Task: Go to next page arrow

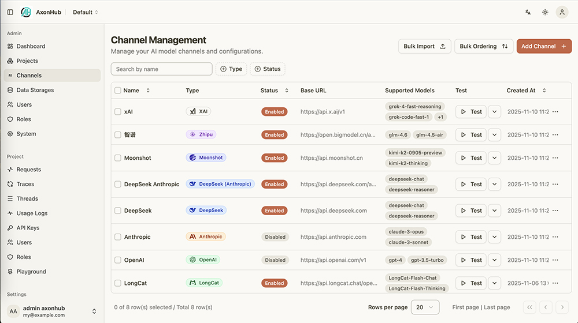Action: [x=562, y=307]
